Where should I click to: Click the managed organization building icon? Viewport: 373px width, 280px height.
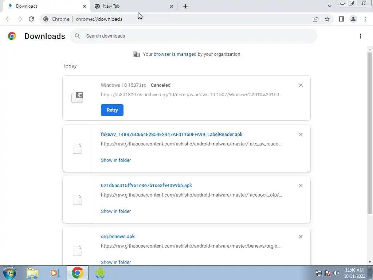pyautogui.click(x=137, y=54)
